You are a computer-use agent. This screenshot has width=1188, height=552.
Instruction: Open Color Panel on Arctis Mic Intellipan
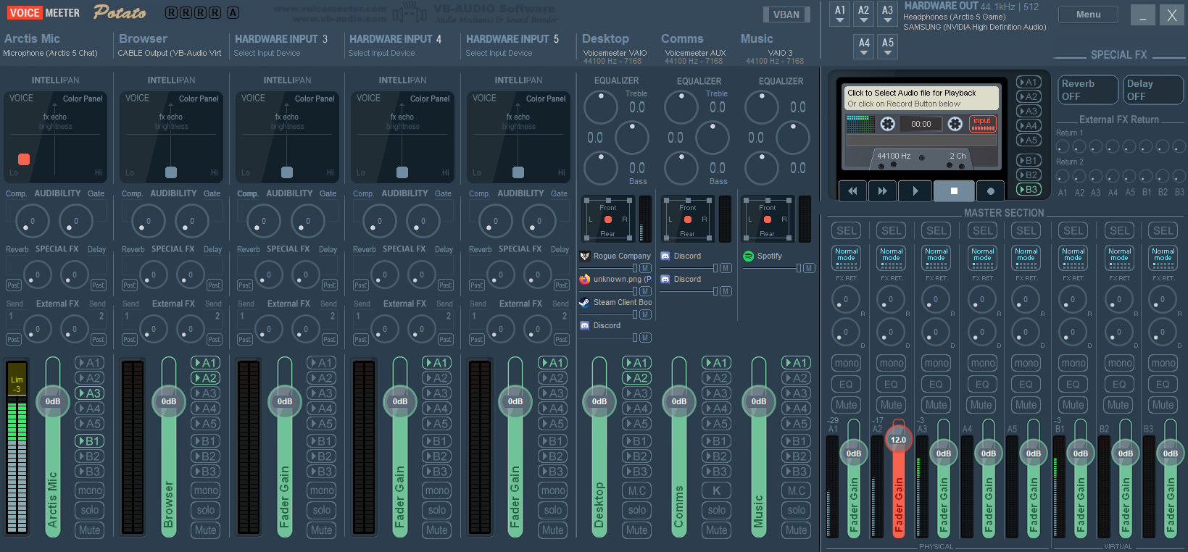pyautogui.click(x=83, y=99)
